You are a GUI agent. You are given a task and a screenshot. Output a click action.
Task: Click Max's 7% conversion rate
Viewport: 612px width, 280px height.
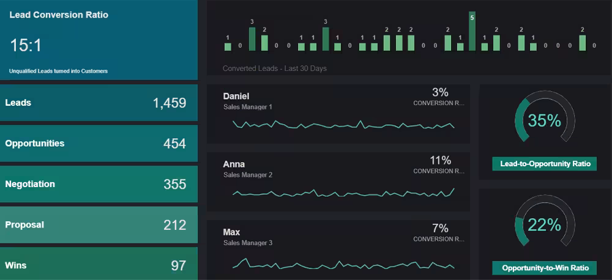click(440, 229)
